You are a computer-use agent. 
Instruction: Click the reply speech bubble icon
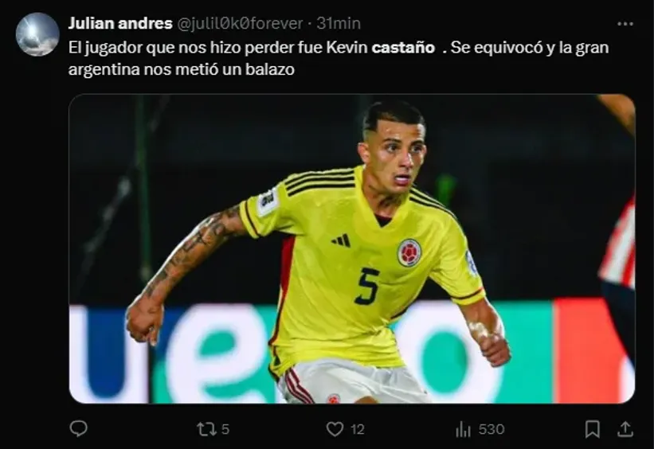pos(78,428)
